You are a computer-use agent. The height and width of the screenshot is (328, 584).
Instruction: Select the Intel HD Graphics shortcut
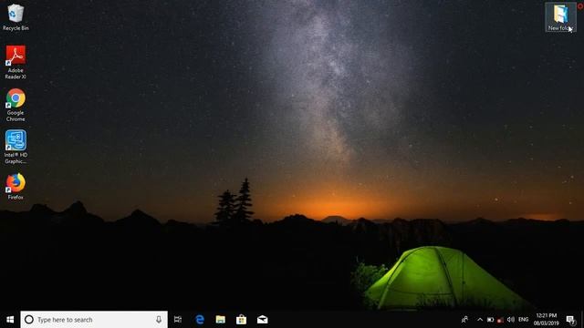coord(16,147)
